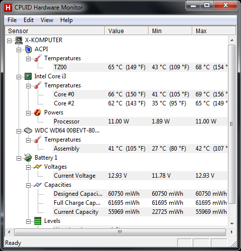The height and width of the screenshot is (251, 241).
Task: Click the Intel Core i3 chip icon
Action: 28,76
